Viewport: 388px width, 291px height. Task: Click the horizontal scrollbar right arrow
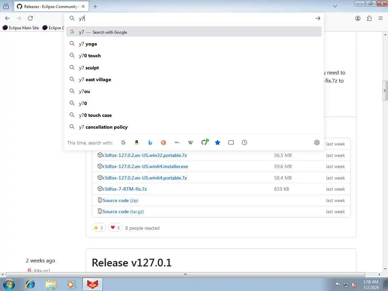coord(379,274)
